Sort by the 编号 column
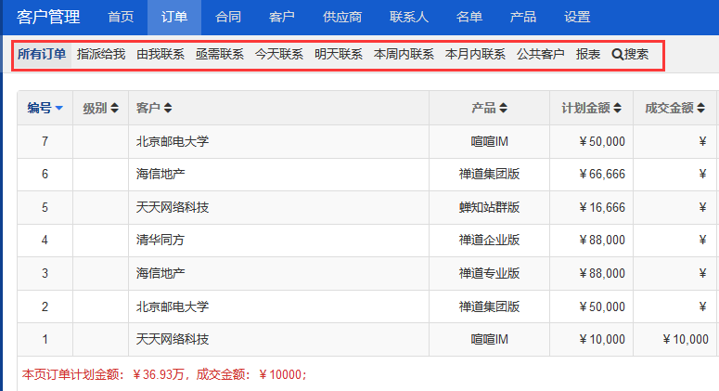Viewport: 719px width, 391px height. (45, 108)
